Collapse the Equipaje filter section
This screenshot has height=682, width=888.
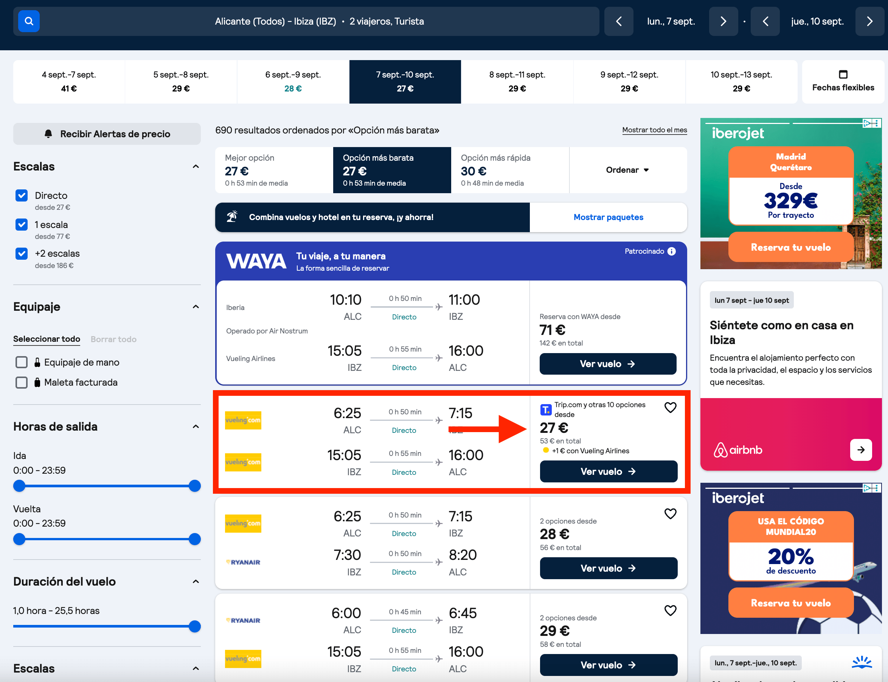tap(196, 307)
